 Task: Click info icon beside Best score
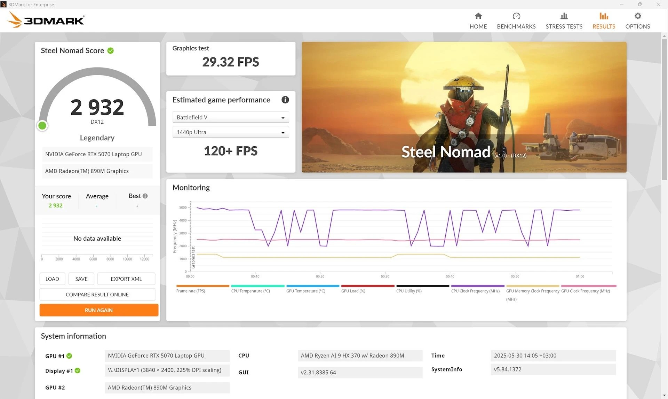[145, 196]
